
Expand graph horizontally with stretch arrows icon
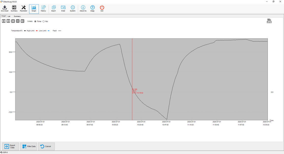[4, 21]
